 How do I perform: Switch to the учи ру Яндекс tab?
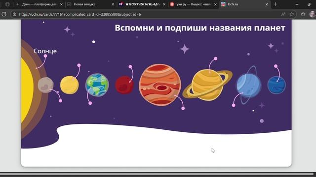coord(194,4)
